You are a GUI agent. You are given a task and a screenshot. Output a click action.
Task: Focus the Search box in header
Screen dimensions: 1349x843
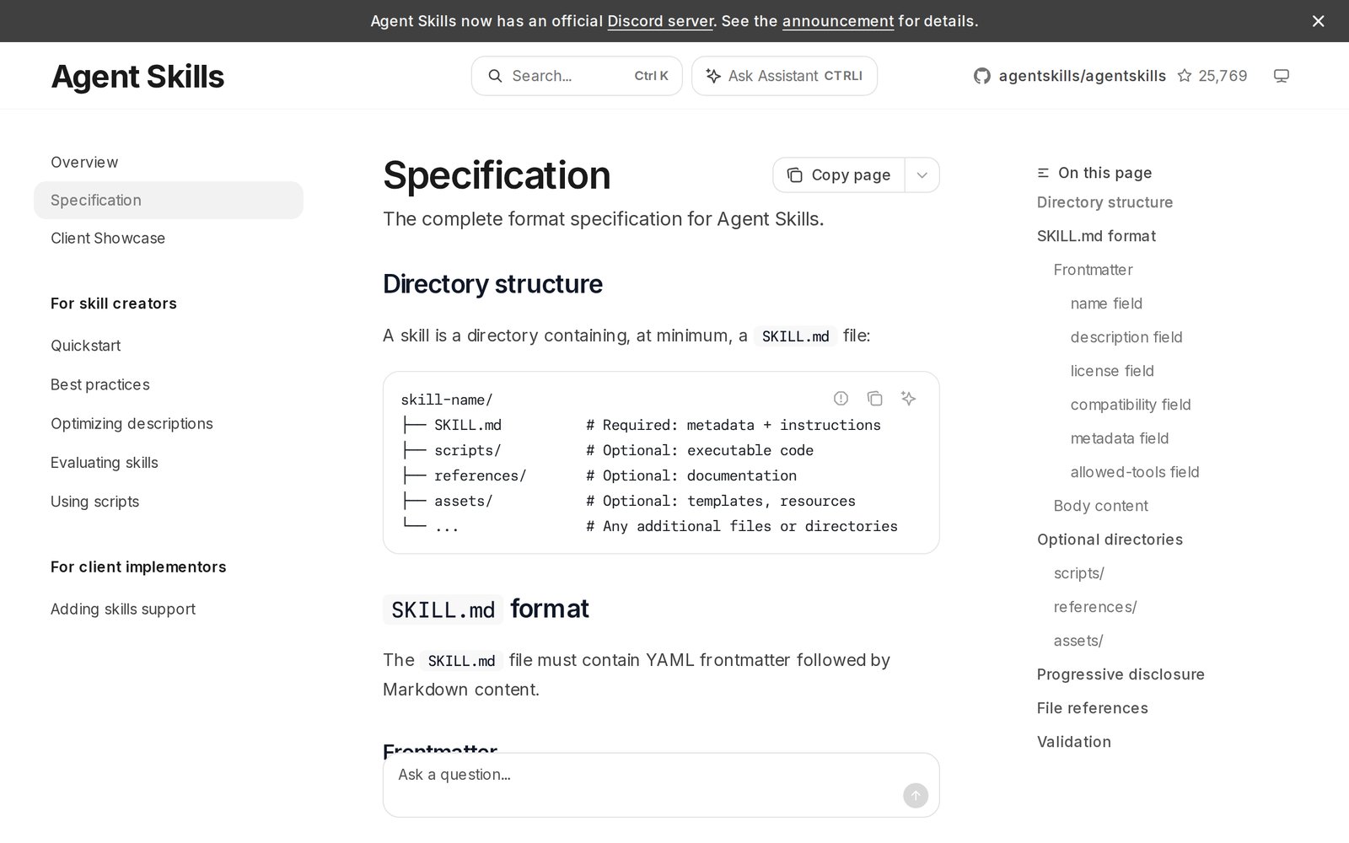click(577, 76)
